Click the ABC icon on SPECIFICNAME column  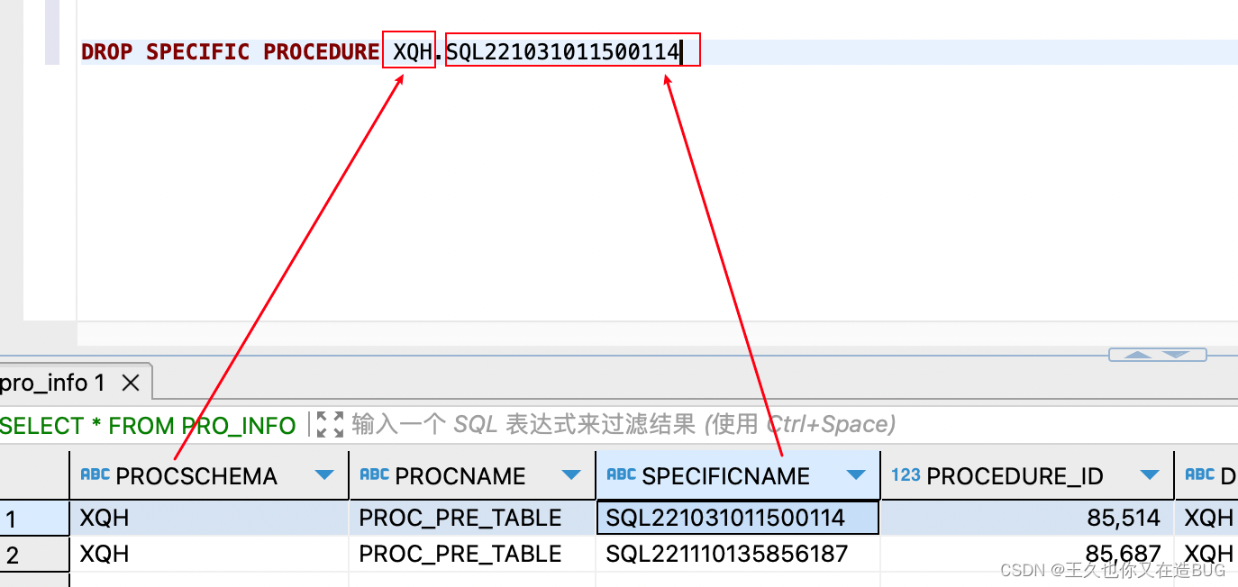(x=622, y=476)
